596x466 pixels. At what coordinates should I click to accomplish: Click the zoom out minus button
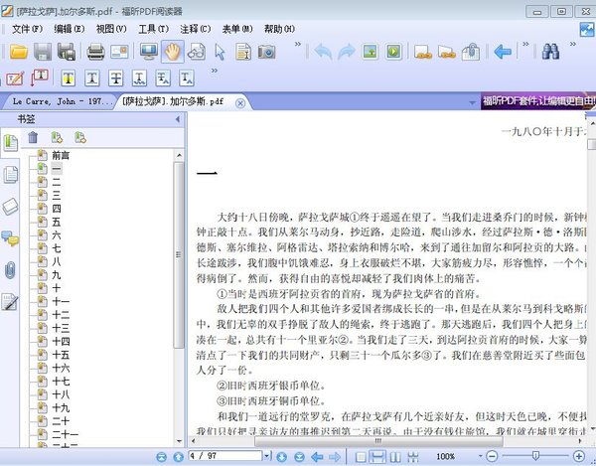[492, 456]
